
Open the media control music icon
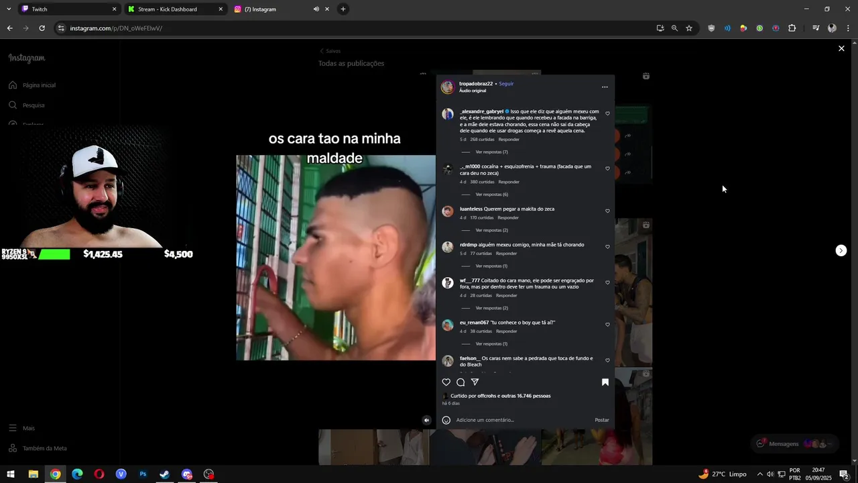(x=816, y=28)
